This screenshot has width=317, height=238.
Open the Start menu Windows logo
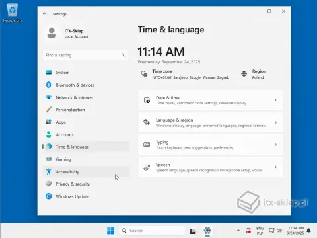(x=110, y=231)
